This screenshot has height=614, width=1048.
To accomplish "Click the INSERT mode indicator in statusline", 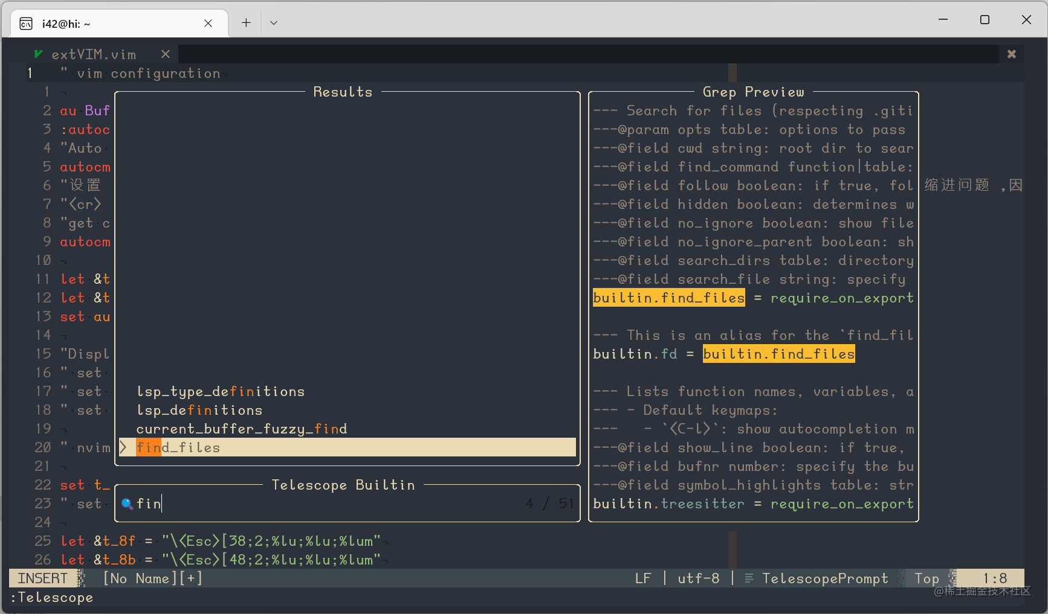I will tap(43, 578).
